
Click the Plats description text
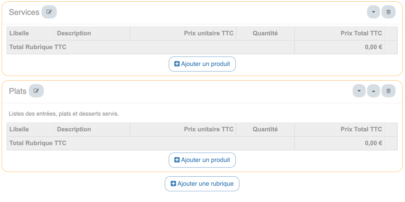(x=64, y=114)
